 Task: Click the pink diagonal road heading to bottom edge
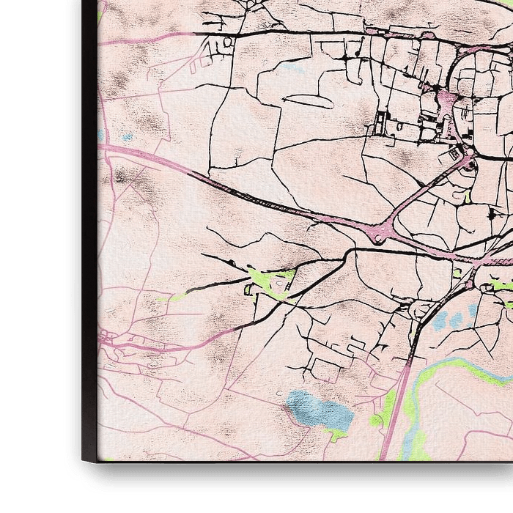(392, 410)
